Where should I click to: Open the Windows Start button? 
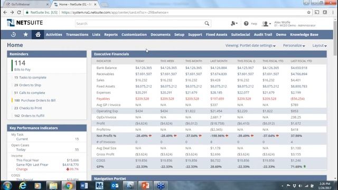pos(7,186)
